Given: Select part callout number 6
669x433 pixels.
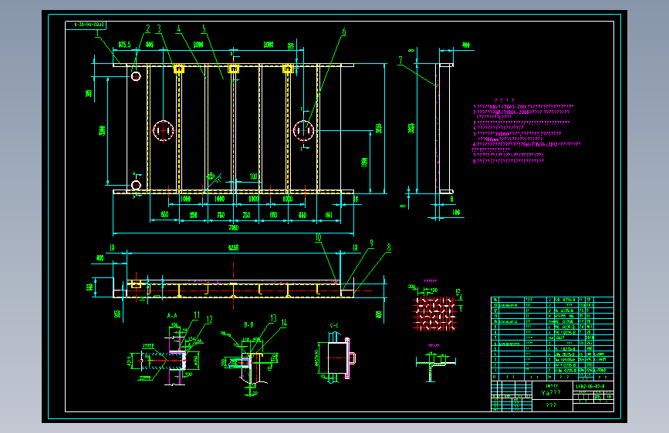Looking at the screenshot, I should tap(344, 32).
